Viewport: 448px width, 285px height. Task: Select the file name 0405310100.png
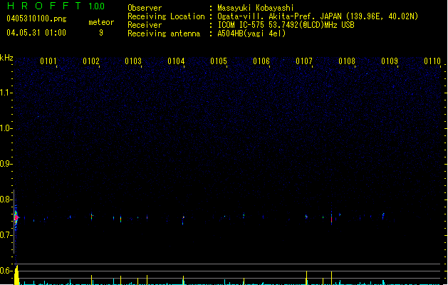pyautogui.click(x=36, y=19)
